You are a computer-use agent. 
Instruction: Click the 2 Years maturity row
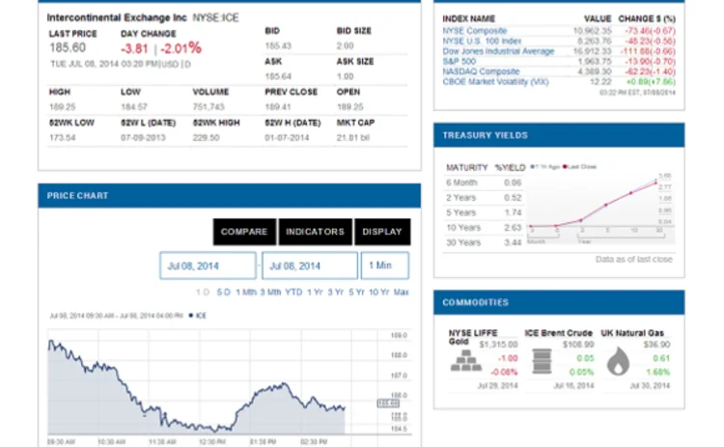[x=484, y=198]
